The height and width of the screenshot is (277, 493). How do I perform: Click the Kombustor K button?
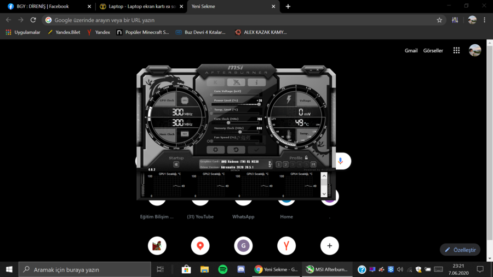(215, 82)
